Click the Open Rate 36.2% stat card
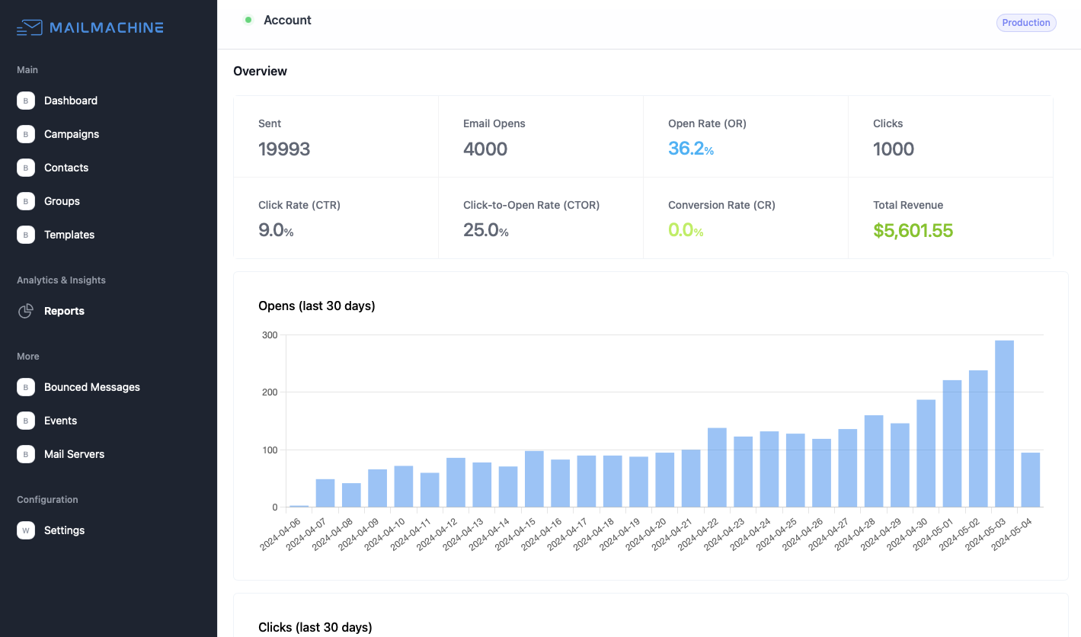 pos(745,137)
